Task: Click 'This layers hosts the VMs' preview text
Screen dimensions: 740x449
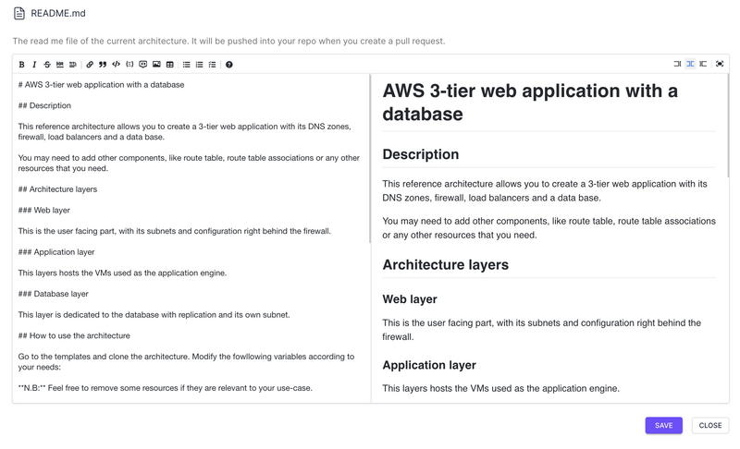Action: pyautogui.click(x=500, y=388)
